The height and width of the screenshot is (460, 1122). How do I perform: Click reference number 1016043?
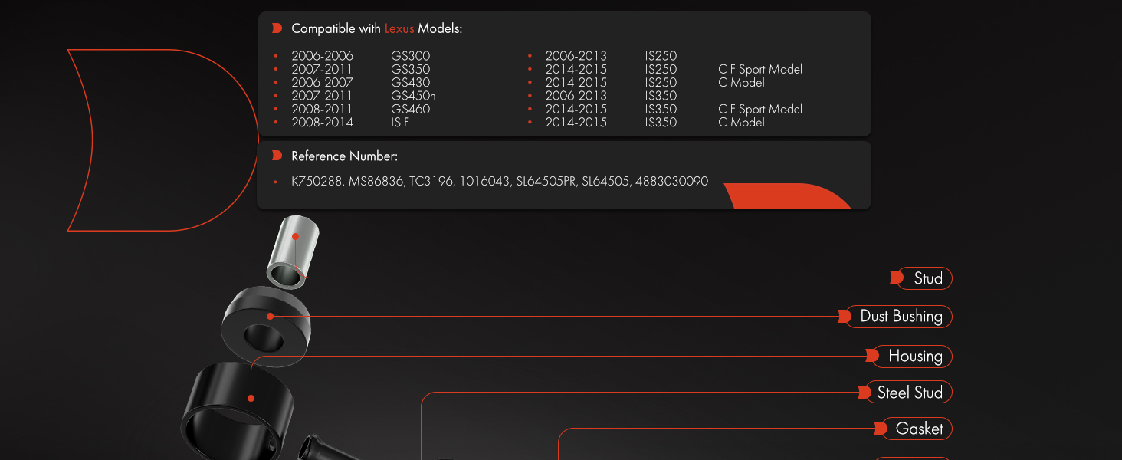point(484,182)
